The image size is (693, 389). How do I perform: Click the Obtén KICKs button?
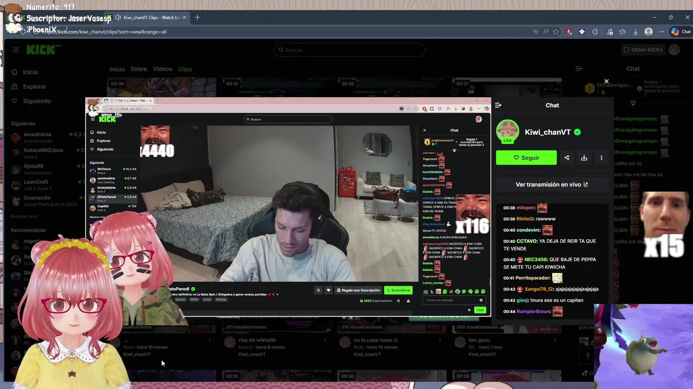pos(643,50)
